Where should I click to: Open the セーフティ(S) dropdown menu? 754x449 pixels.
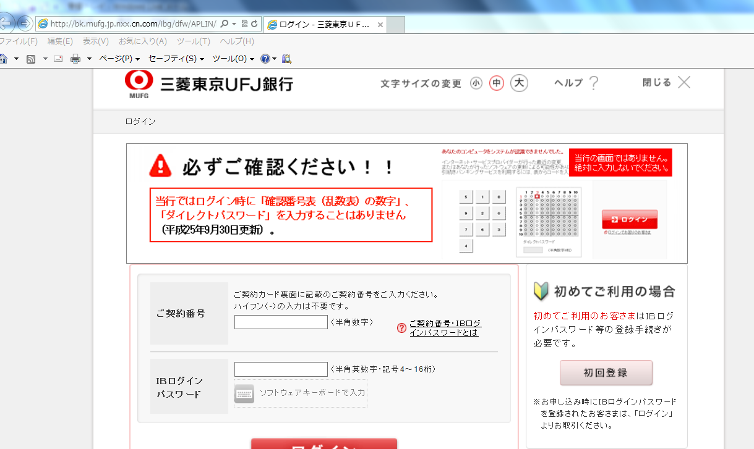(176, 59)
